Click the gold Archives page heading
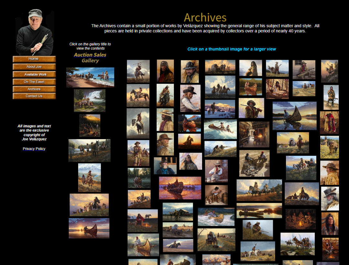The image size is (349, 265). 205,17
